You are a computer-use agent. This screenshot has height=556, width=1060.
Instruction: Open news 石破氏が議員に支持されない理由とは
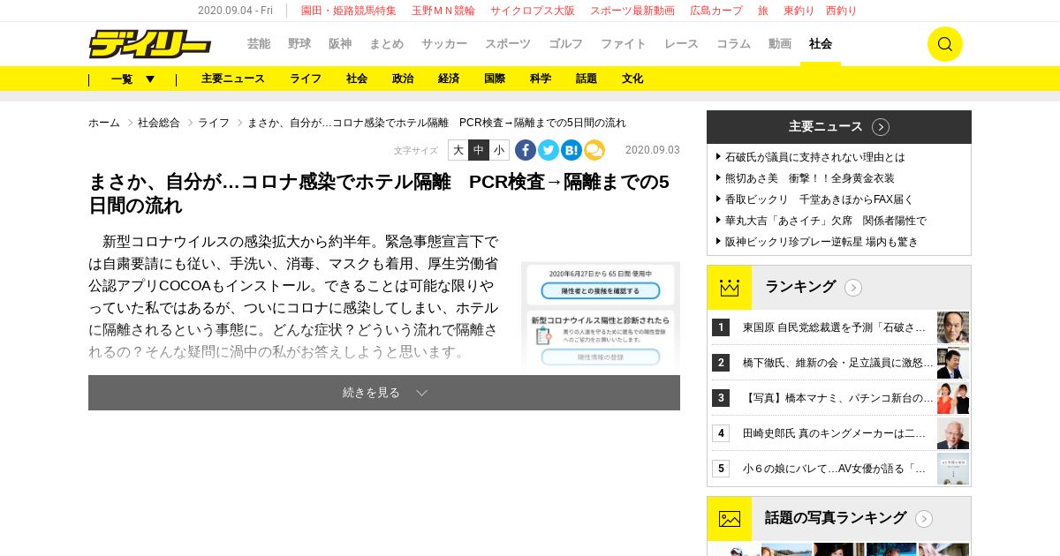814,157
